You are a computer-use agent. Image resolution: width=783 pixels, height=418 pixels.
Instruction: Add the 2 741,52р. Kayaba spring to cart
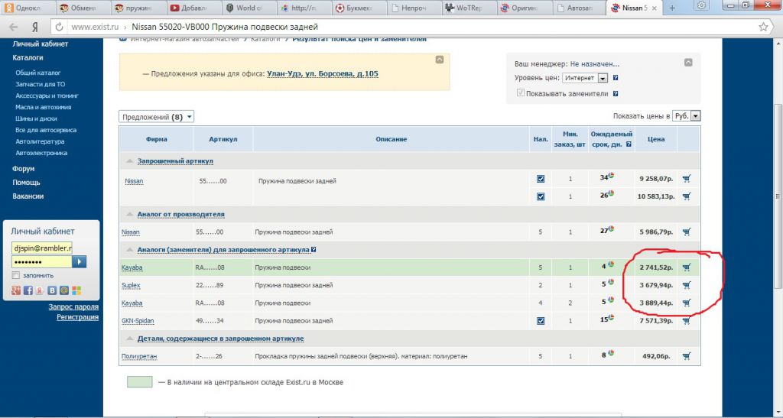click(686, 267)
